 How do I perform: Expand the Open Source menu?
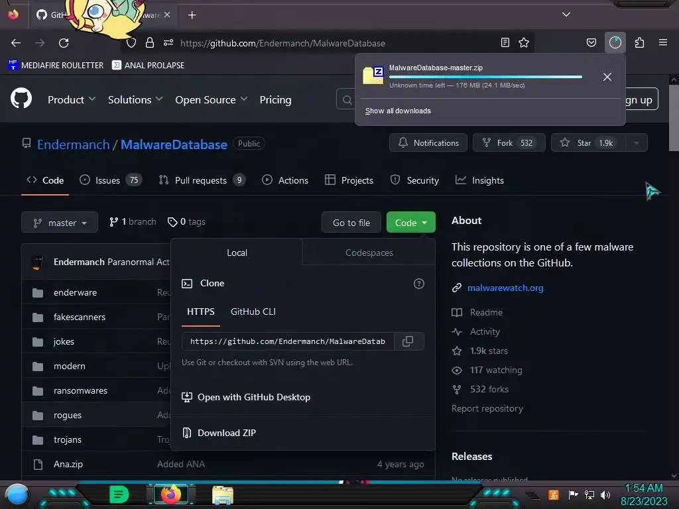coord(212,99)
